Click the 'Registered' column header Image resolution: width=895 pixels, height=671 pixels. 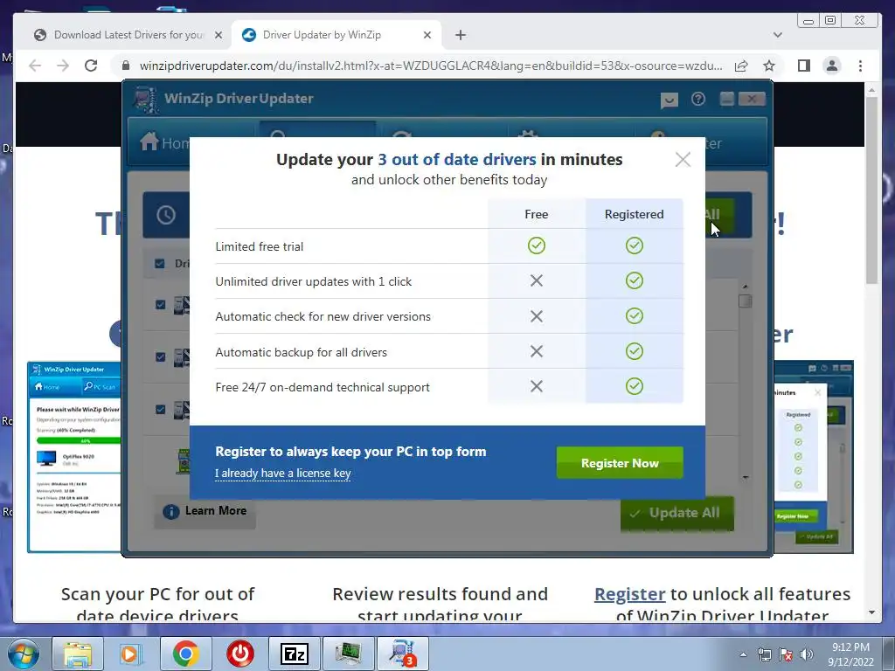point(635,214)
